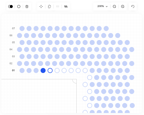Click the zoom out magnifier
Image resolution: width=144 pixels, height=115 pixels.
(x=114, y=6)
